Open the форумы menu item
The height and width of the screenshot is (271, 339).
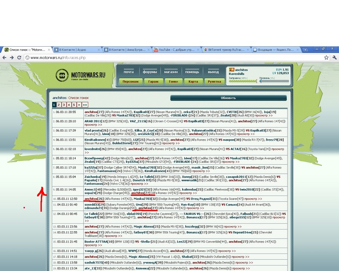149,72
